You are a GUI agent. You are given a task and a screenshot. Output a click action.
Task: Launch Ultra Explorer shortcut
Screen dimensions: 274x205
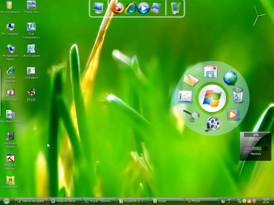tap(31, 51)
